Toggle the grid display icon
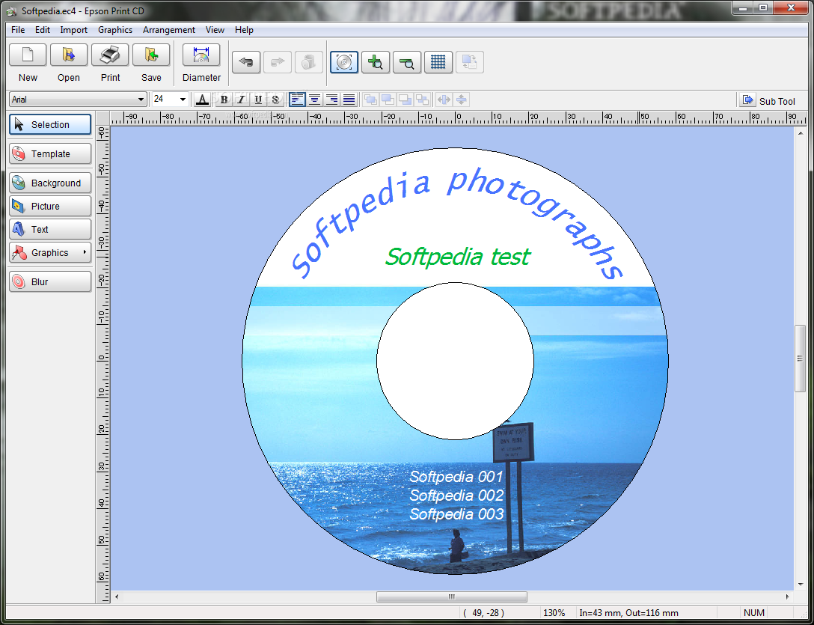Viewport: 814px width, 625px height. coord(438,62)
